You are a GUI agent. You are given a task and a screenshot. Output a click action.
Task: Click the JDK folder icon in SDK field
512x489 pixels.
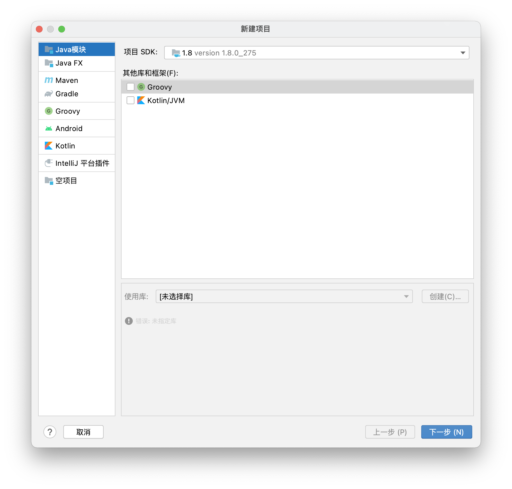point(176,53)
